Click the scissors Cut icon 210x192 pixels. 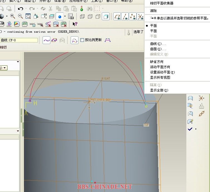tap(50, 9)
